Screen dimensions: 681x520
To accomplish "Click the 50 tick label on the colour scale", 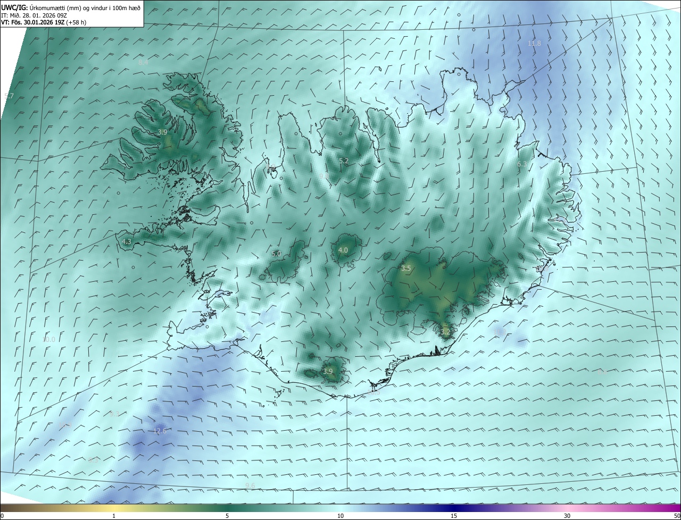I will [676, 516].
